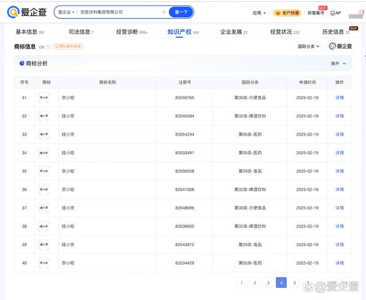Open 供需集市 link in header

(316, 13)
